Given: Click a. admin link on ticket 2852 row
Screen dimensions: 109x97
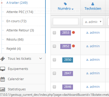Looking at the screenshot, I should [x=93, y=46].
